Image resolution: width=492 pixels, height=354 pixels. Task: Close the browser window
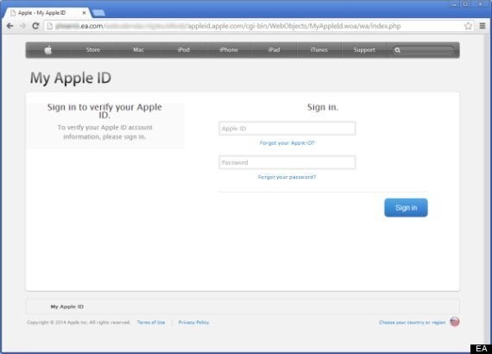click(480, 4)
